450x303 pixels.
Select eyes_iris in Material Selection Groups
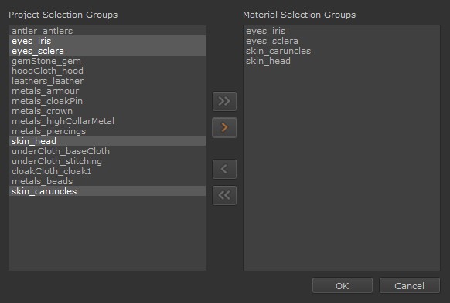(x=342, y=31)
